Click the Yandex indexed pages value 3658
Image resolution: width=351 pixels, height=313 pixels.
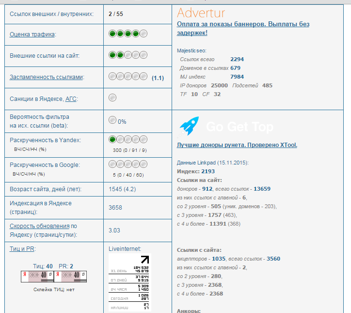115,208
